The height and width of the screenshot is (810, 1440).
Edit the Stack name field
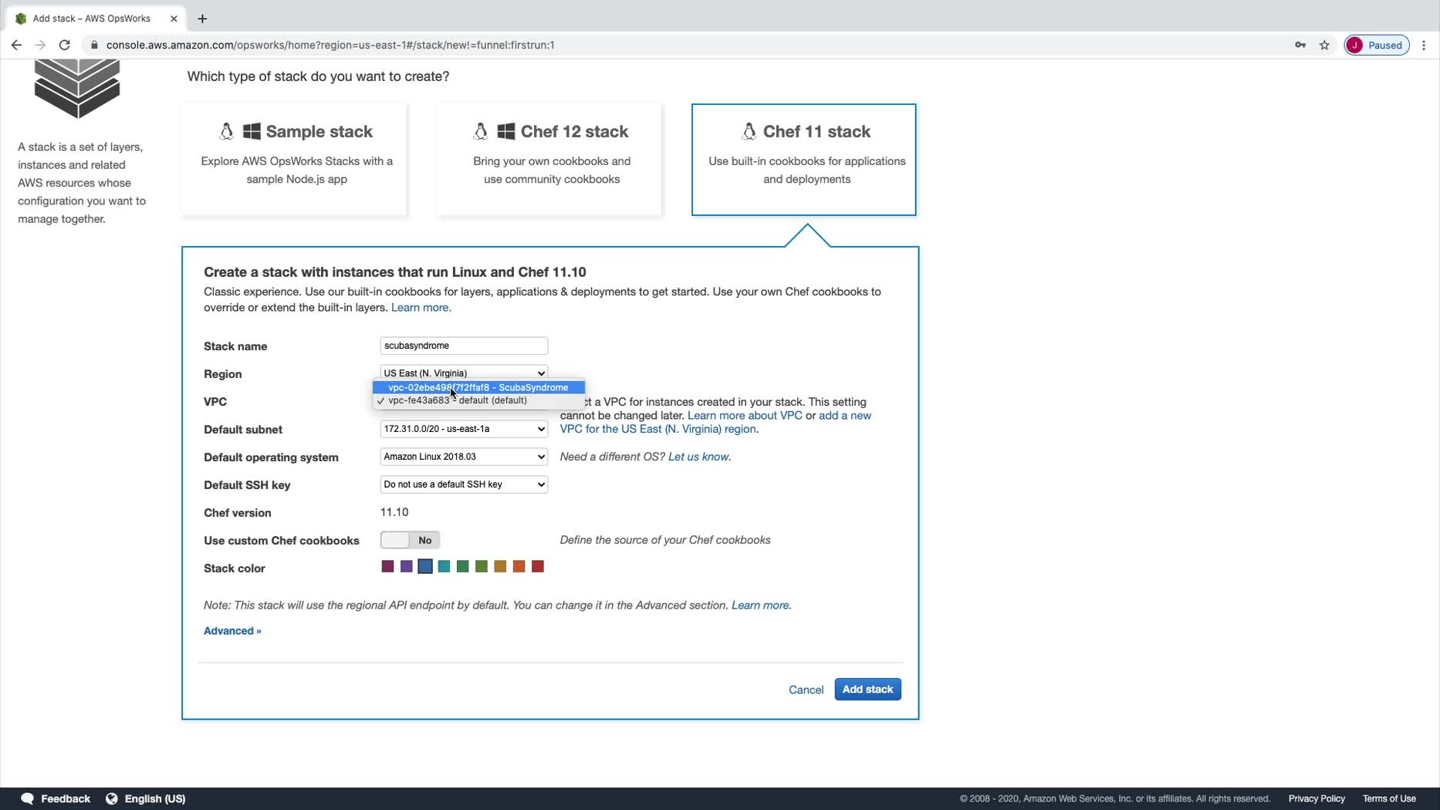(464, 346)
